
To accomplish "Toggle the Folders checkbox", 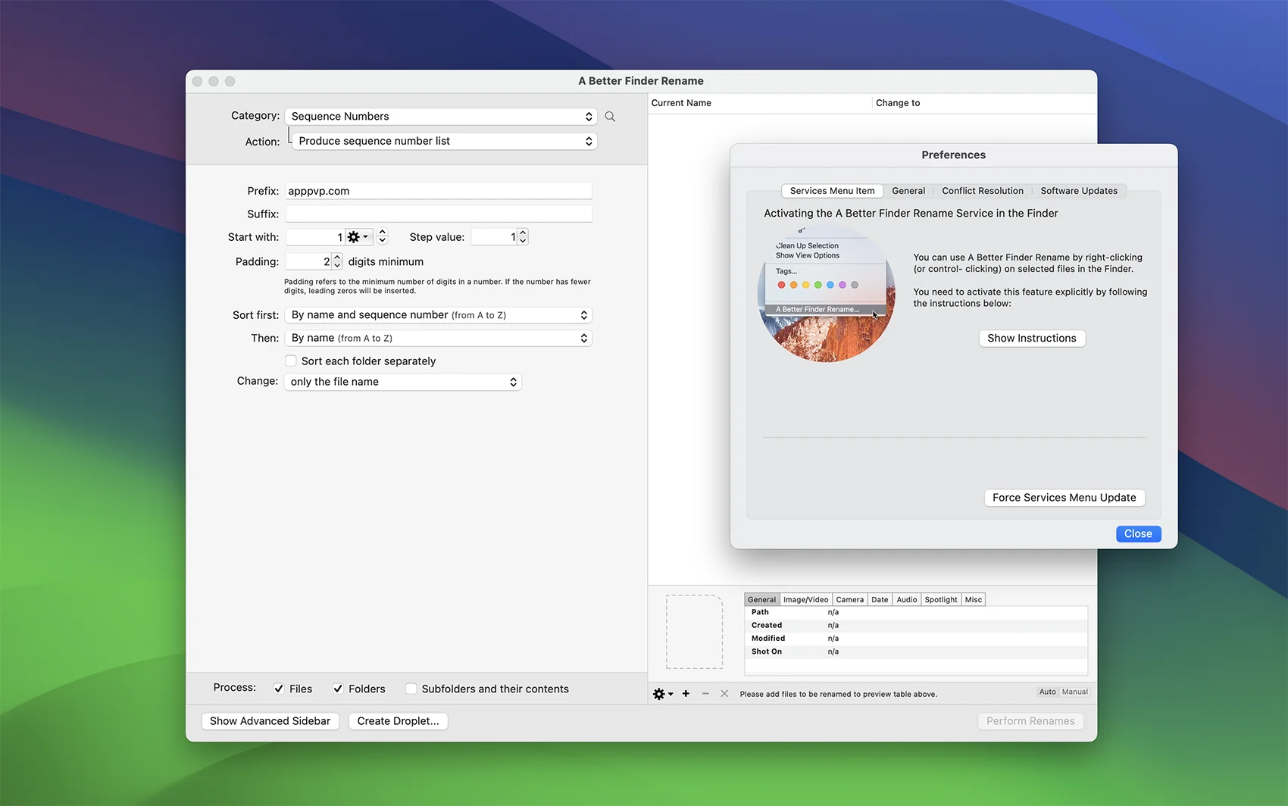I will pyautogui.click(x=338, y=689).
